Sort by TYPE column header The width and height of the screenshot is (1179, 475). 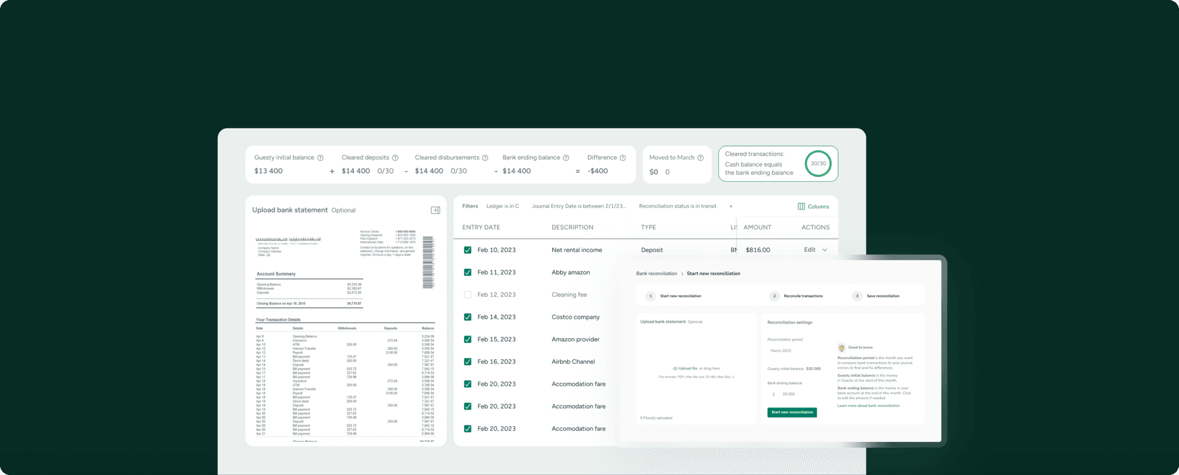[x=648, y=227]
